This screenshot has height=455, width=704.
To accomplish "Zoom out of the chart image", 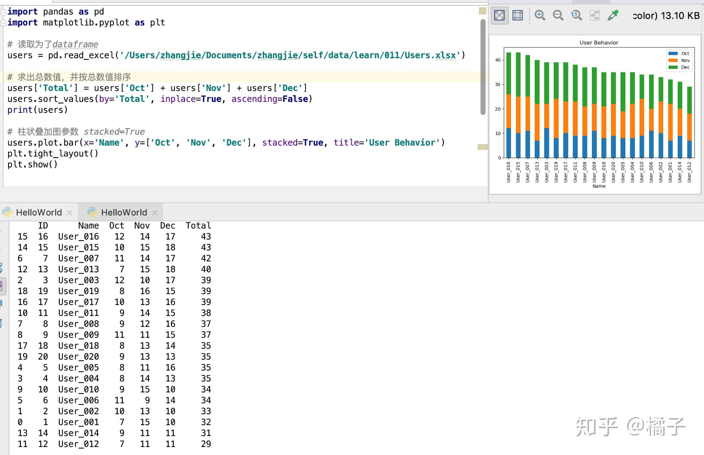I will [x=558, y=15].
